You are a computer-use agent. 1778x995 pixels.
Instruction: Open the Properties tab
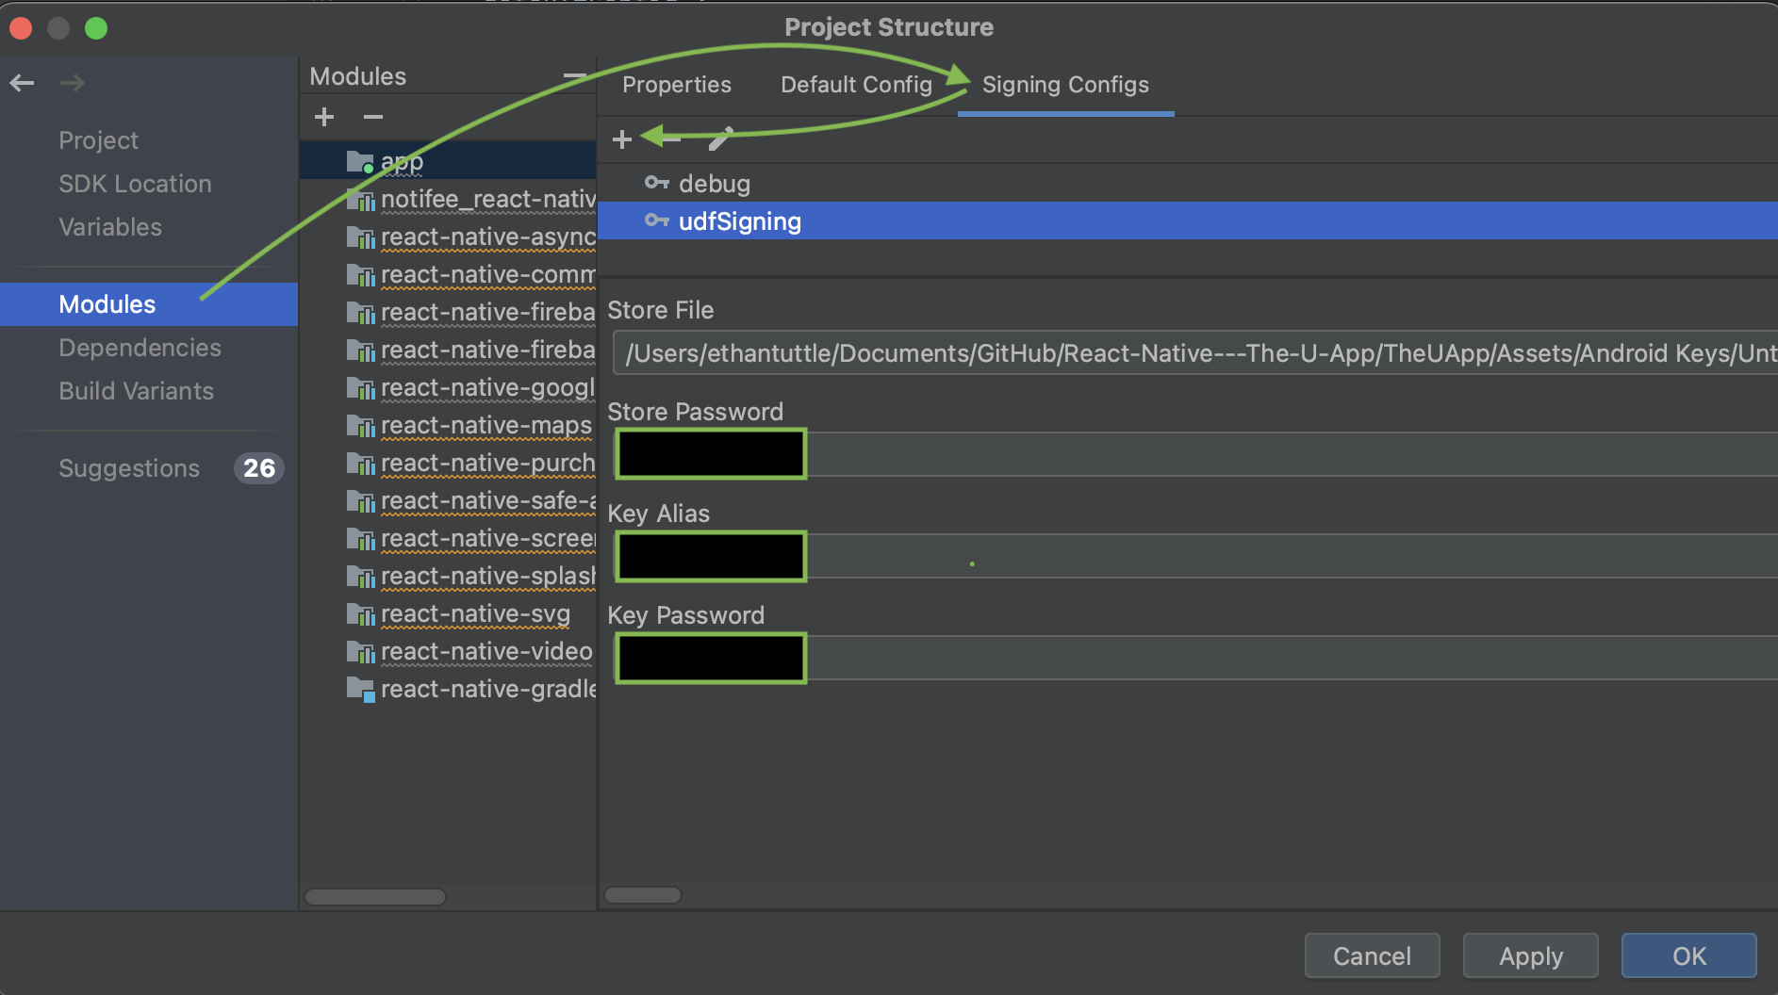click(x=676, y=85)
